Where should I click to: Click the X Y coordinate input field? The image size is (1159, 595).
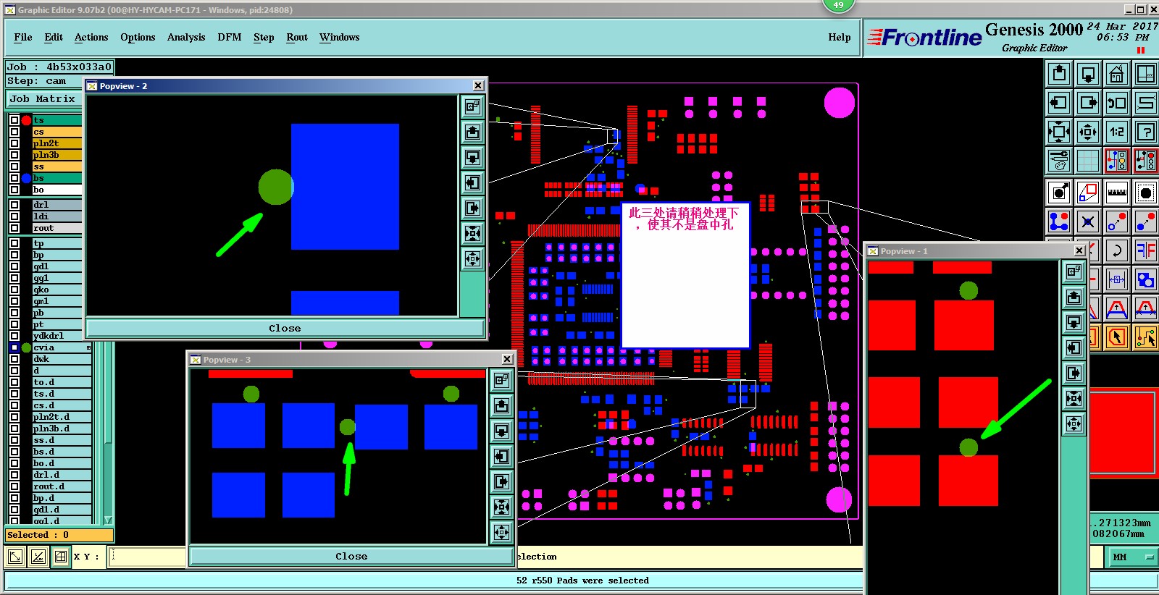coord(148,557)
